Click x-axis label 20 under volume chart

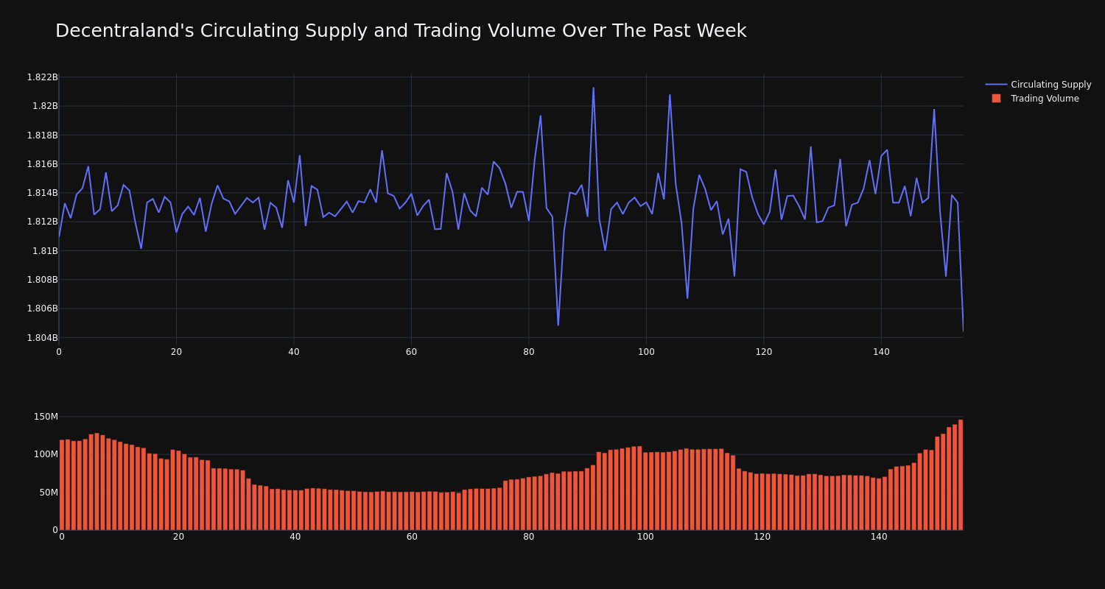[178, 537]
